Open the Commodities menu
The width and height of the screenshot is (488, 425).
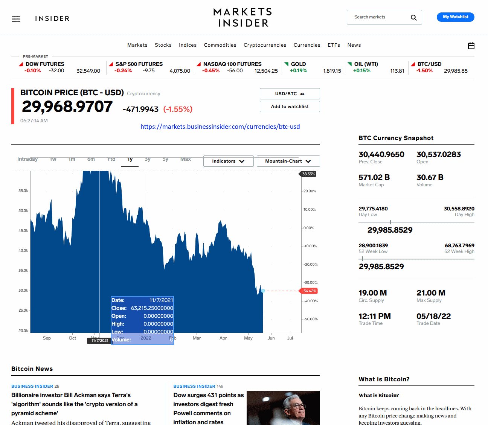(x=220, y=45)
